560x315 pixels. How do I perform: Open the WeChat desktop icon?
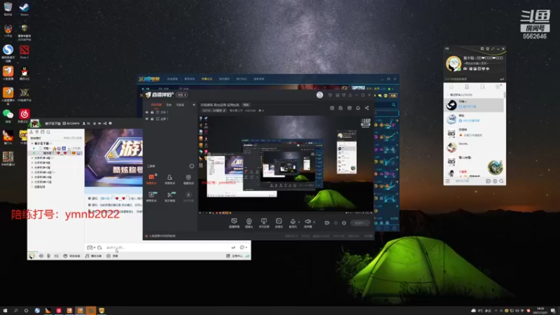(8, 115)
